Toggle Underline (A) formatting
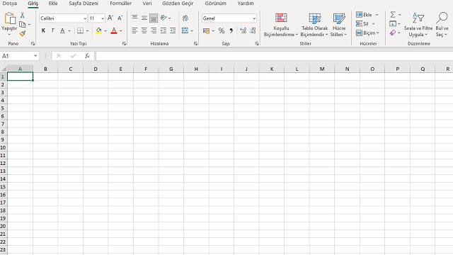 point(62,30)
